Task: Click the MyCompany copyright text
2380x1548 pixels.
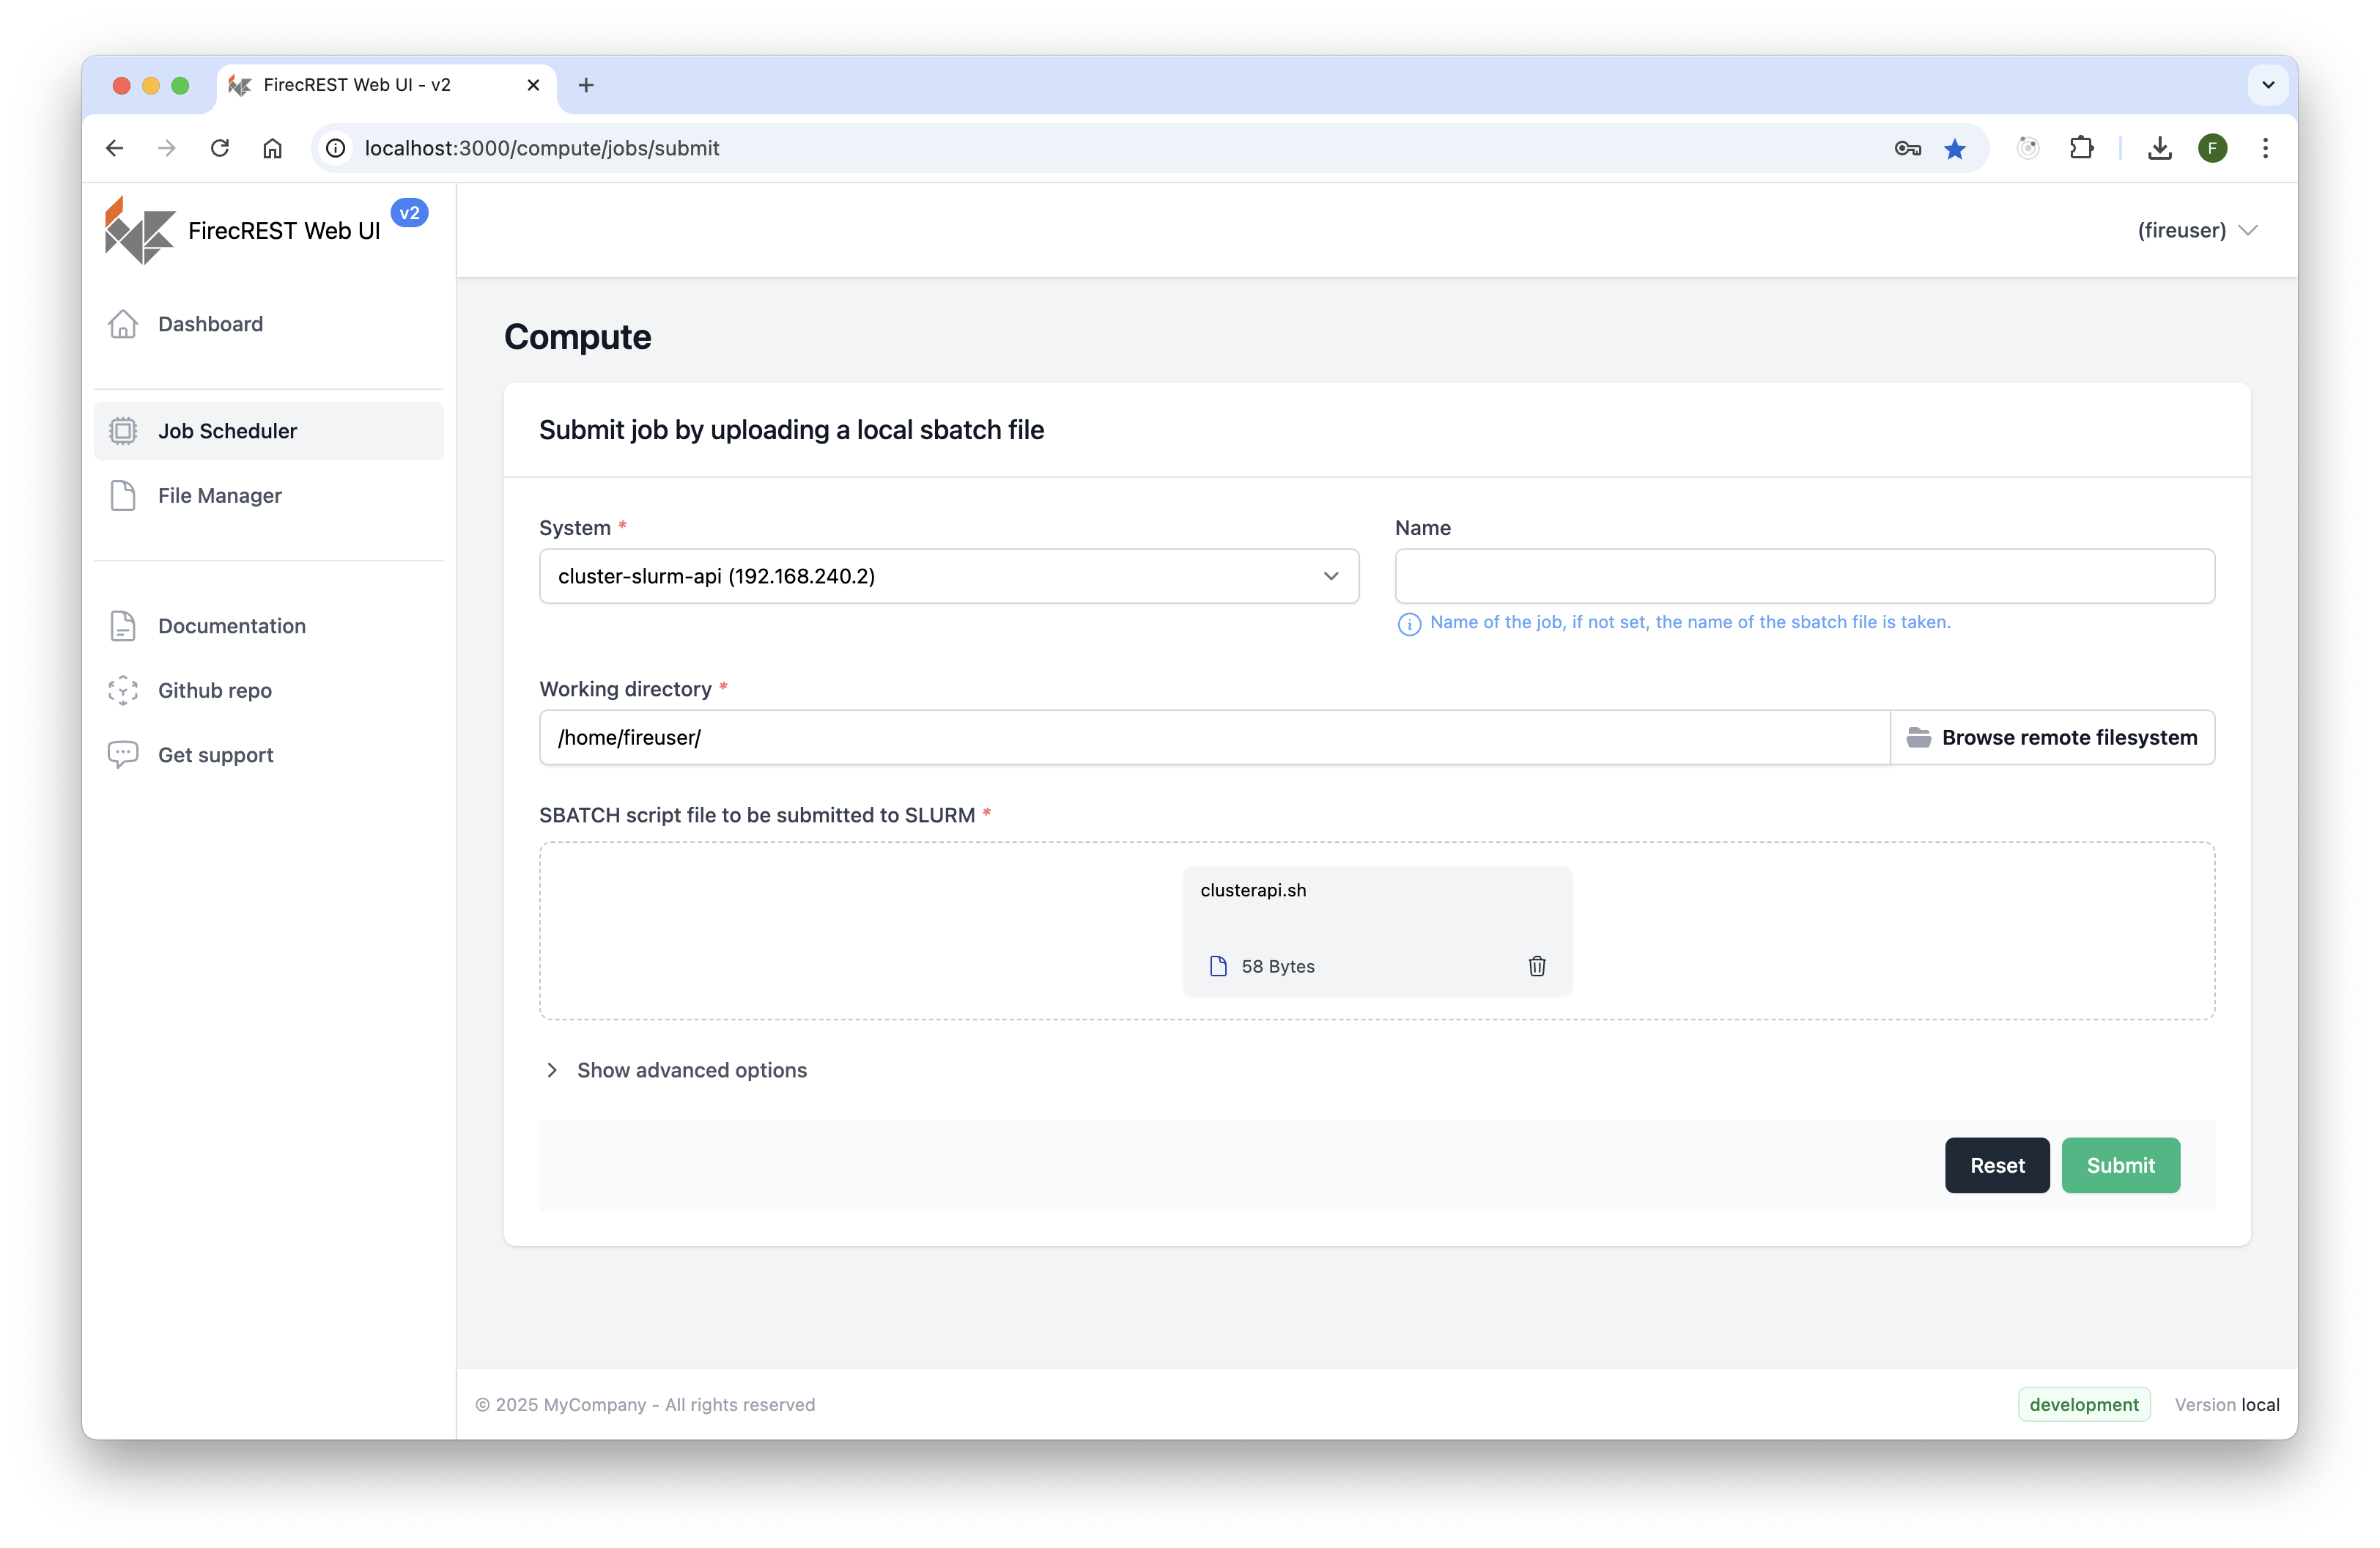Action: (645, 1404)
